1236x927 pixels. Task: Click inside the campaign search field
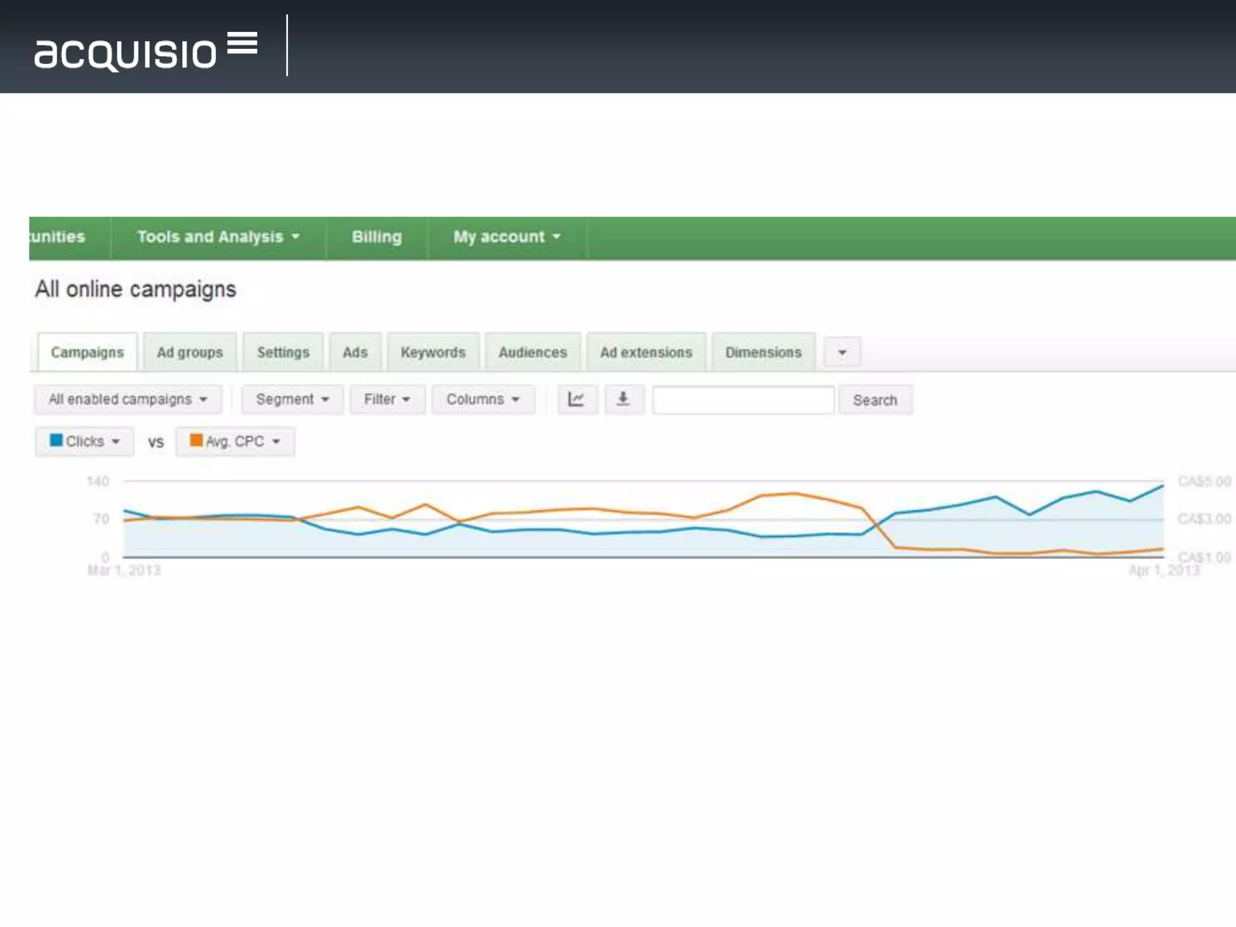(x=743, y=400)
